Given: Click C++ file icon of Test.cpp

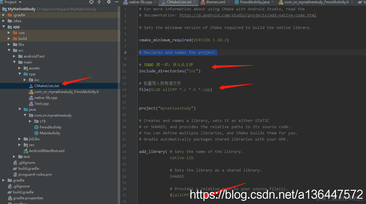Looking at the screenshot, I should pos(31,104).
